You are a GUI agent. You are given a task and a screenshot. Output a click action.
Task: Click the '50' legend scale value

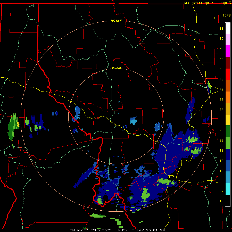click(x=221, y=69)
